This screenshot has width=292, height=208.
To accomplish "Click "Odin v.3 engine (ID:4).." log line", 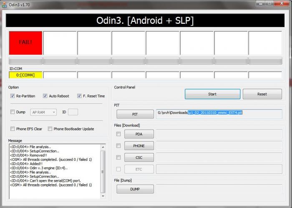I will pos(39,168).
